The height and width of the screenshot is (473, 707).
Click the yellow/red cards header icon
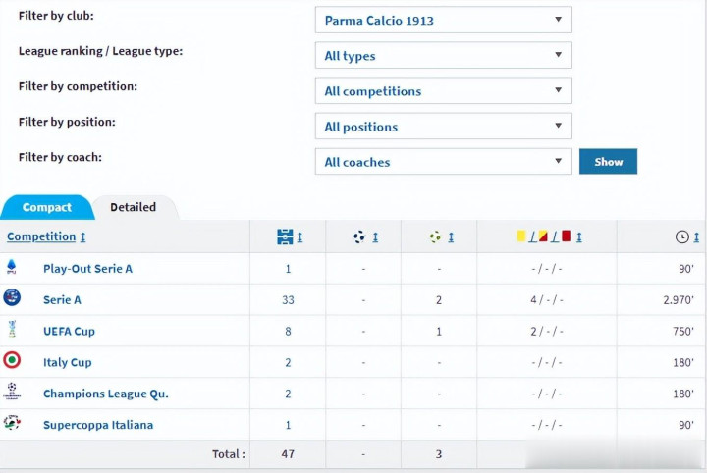tap(544, 236)
